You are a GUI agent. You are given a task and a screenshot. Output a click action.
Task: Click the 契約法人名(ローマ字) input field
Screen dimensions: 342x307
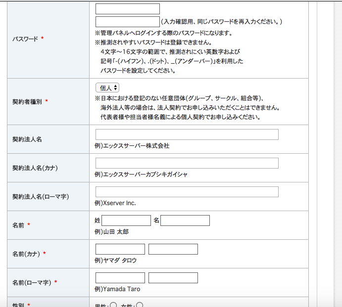(187, 192)
